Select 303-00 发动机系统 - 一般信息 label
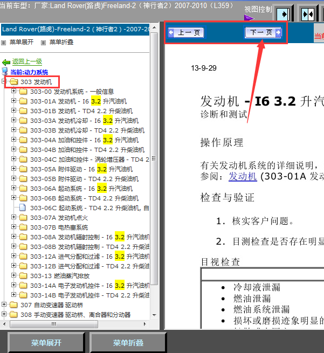 (72, 92)
